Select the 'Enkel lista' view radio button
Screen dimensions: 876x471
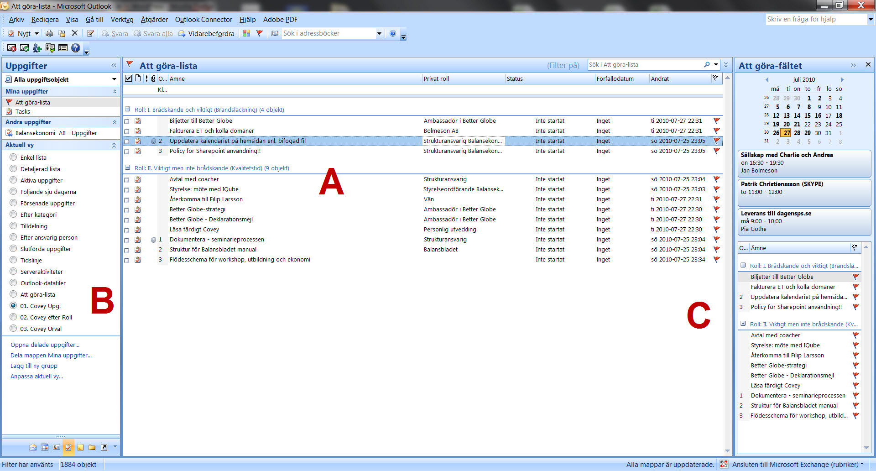(x=13, y=157)
